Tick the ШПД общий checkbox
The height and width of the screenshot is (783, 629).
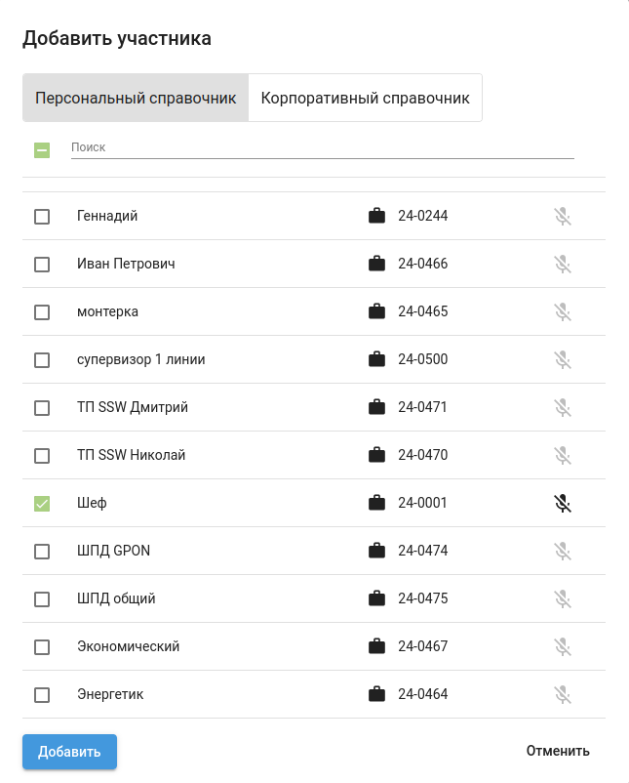point(42,599)
